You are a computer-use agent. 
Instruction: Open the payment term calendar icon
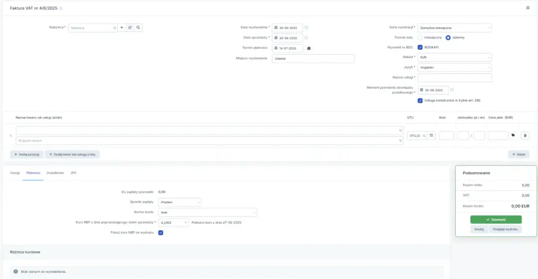coord(308,48)
